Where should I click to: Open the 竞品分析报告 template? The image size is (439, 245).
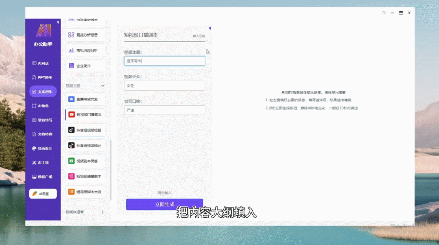click(85, 35)
